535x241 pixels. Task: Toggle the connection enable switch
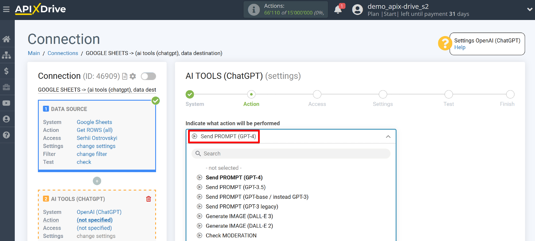pyautogui.click(x=148, y=76)
